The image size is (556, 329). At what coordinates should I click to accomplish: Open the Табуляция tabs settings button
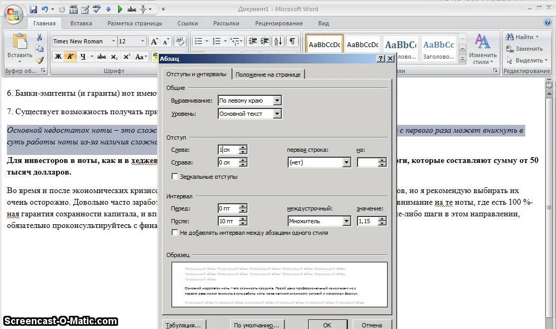tap(184, 325)
